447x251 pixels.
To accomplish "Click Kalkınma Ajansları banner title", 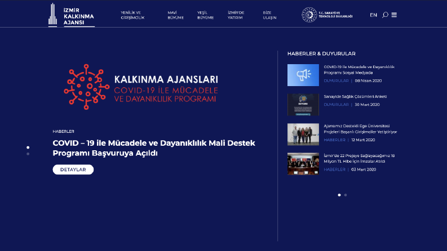I will 166,79.
